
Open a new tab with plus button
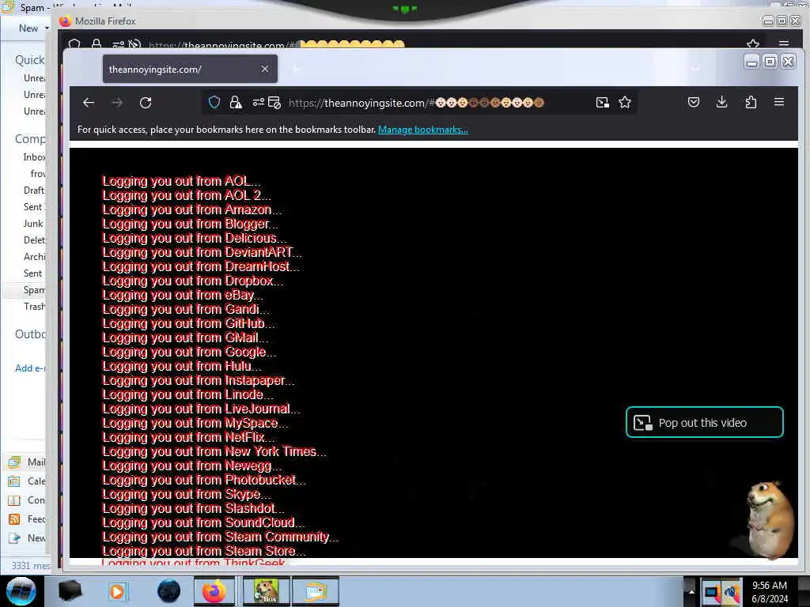pos(296,70)
